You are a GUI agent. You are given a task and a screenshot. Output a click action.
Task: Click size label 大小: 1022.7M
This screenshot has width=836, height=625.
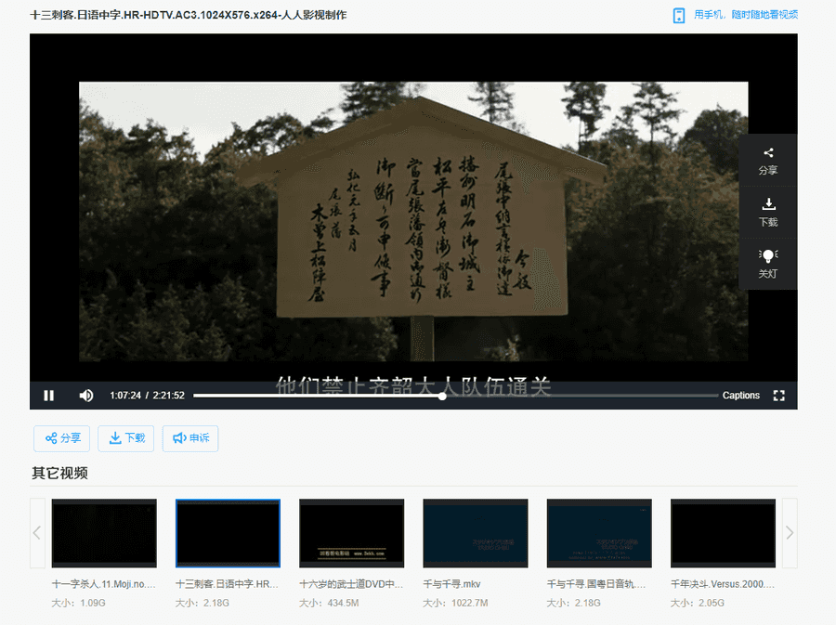tap(455, 603)
